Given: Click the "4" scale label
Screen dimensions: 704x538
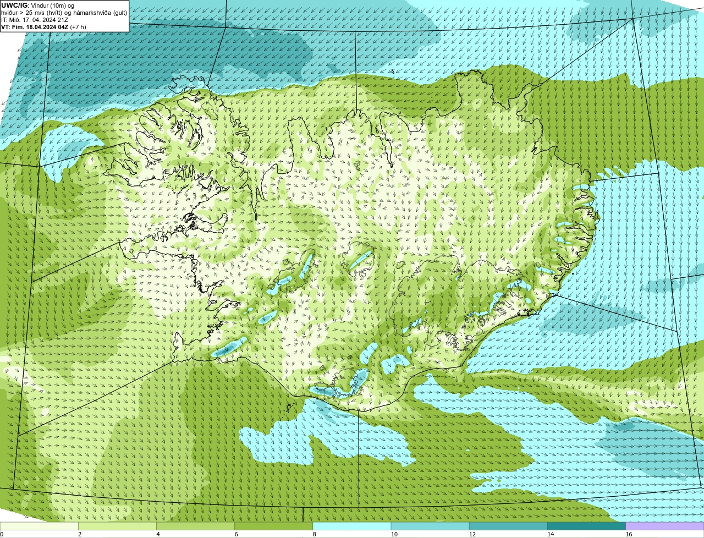Looking at the screenshot, I should click(158, 534).
